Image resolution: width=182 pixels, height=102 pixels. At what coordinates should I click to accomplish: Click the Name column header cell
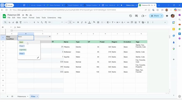(69, 42)
